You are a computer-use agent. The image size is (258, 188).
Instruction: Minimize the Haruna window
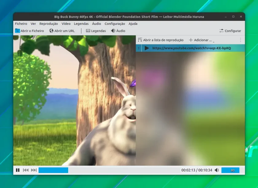[x=226, y=17]
